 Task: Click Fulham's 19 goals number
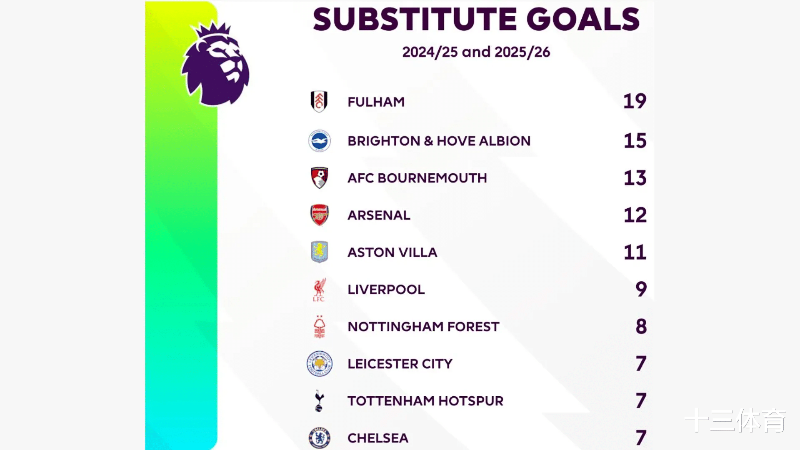coord(635,102)
